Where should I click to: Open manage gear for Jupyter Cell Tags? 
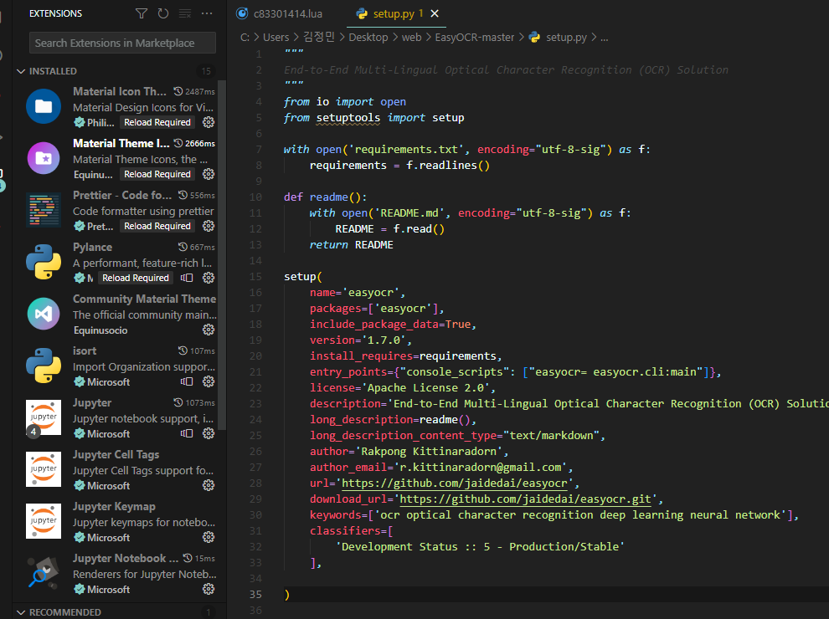pos(209,485)
